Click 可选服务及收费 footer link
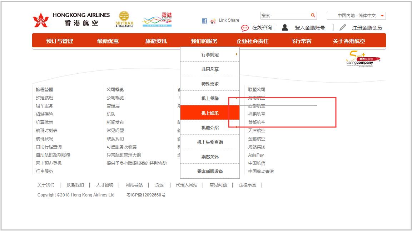This screenshot has height=231, width=412. pos(121,147)
